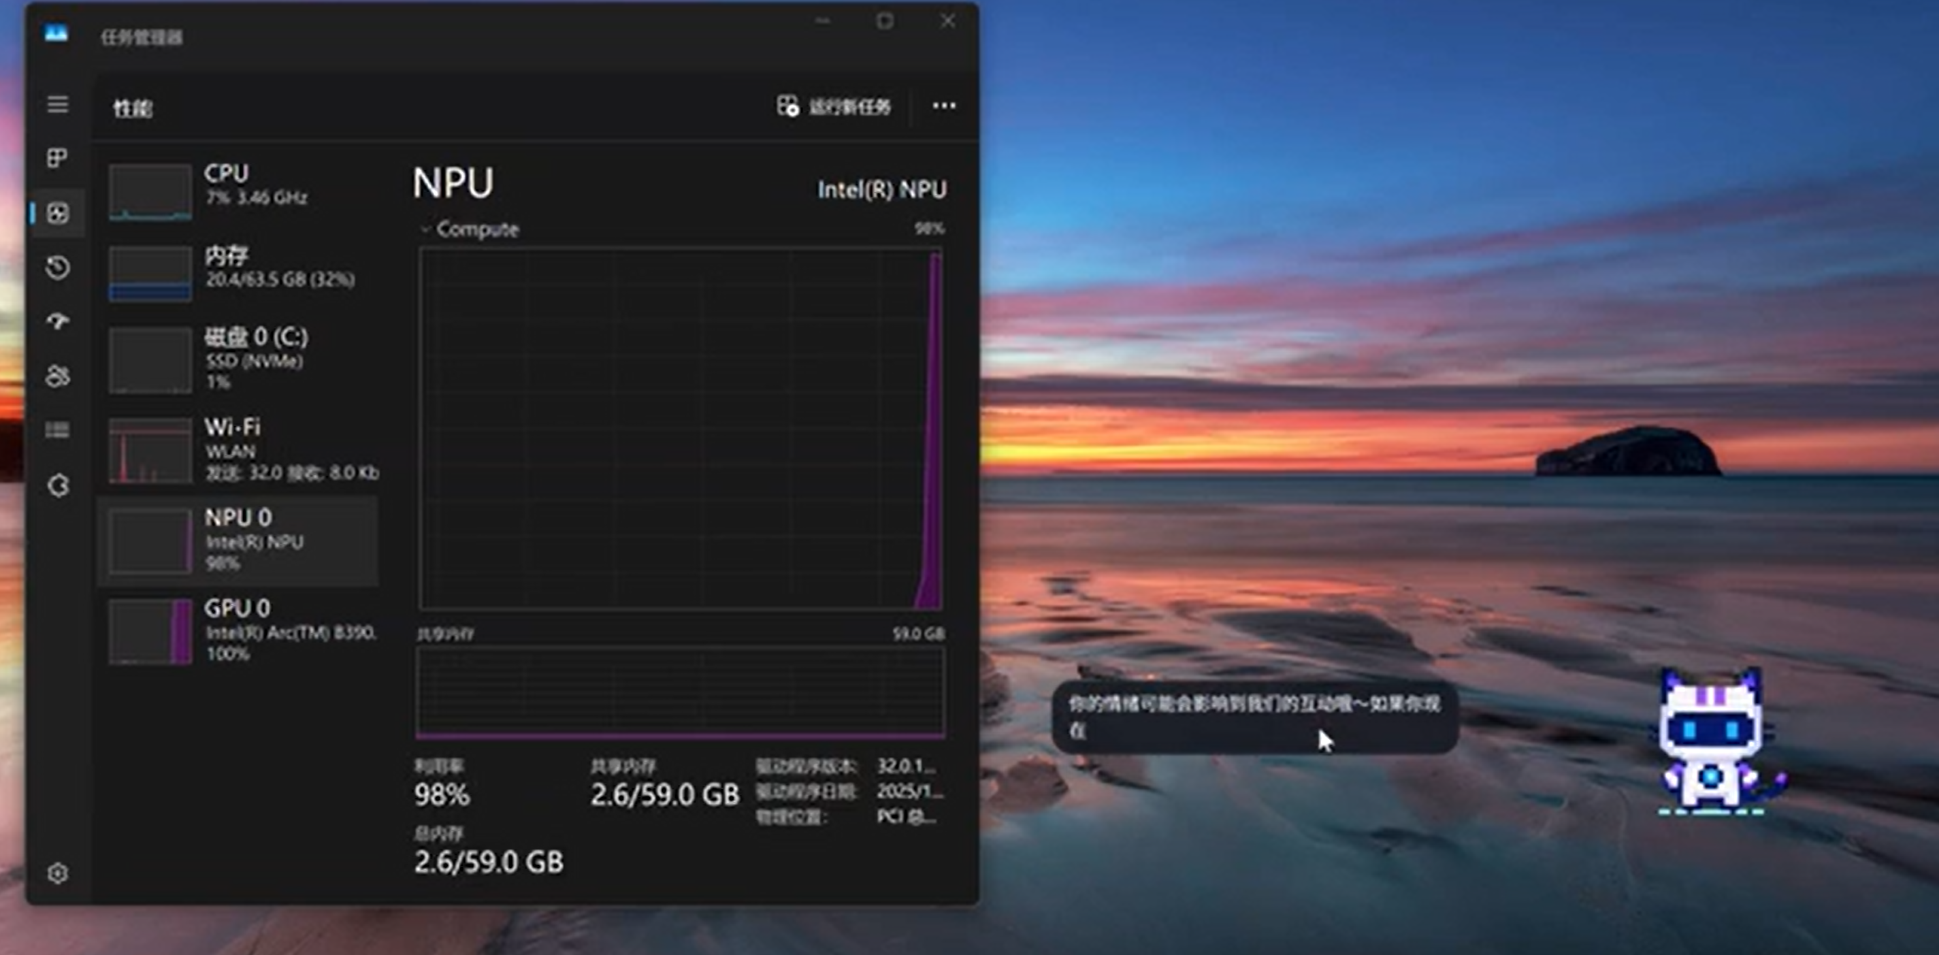Click the pixel cat robot desktop pet
1939x955 pixels.
pos(1720,741)
